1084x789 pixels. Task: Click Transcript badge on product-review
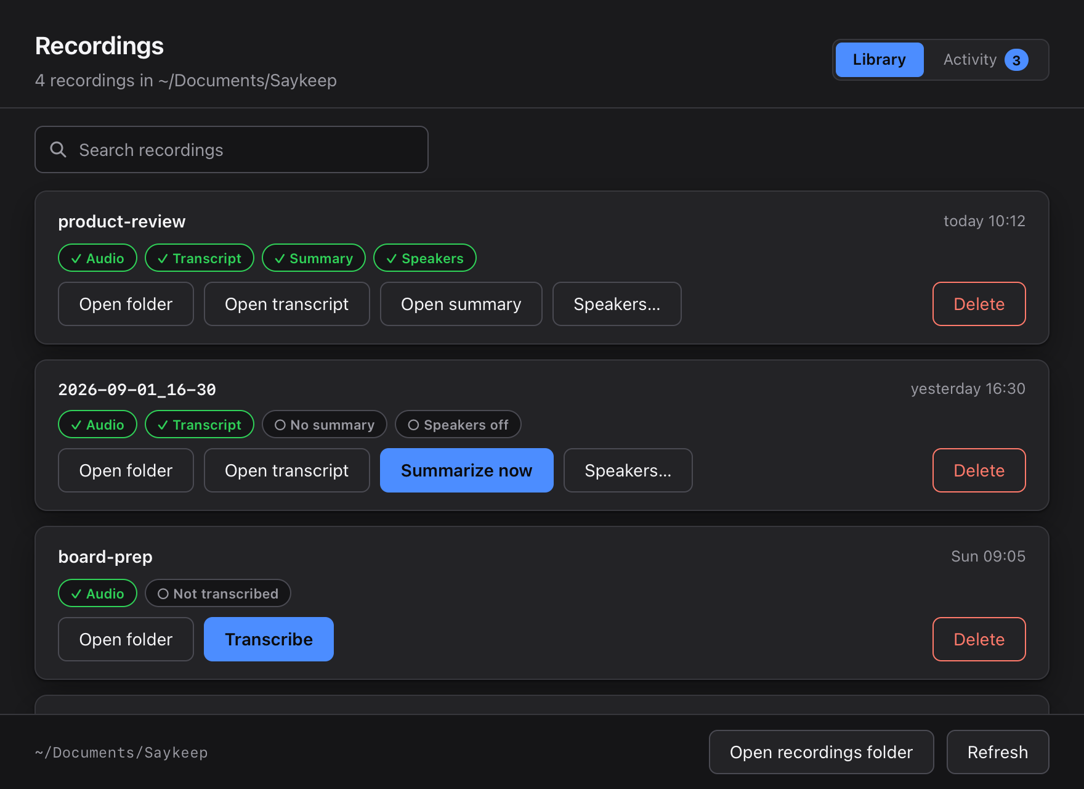pyautogui.click(x=199, y=258)
